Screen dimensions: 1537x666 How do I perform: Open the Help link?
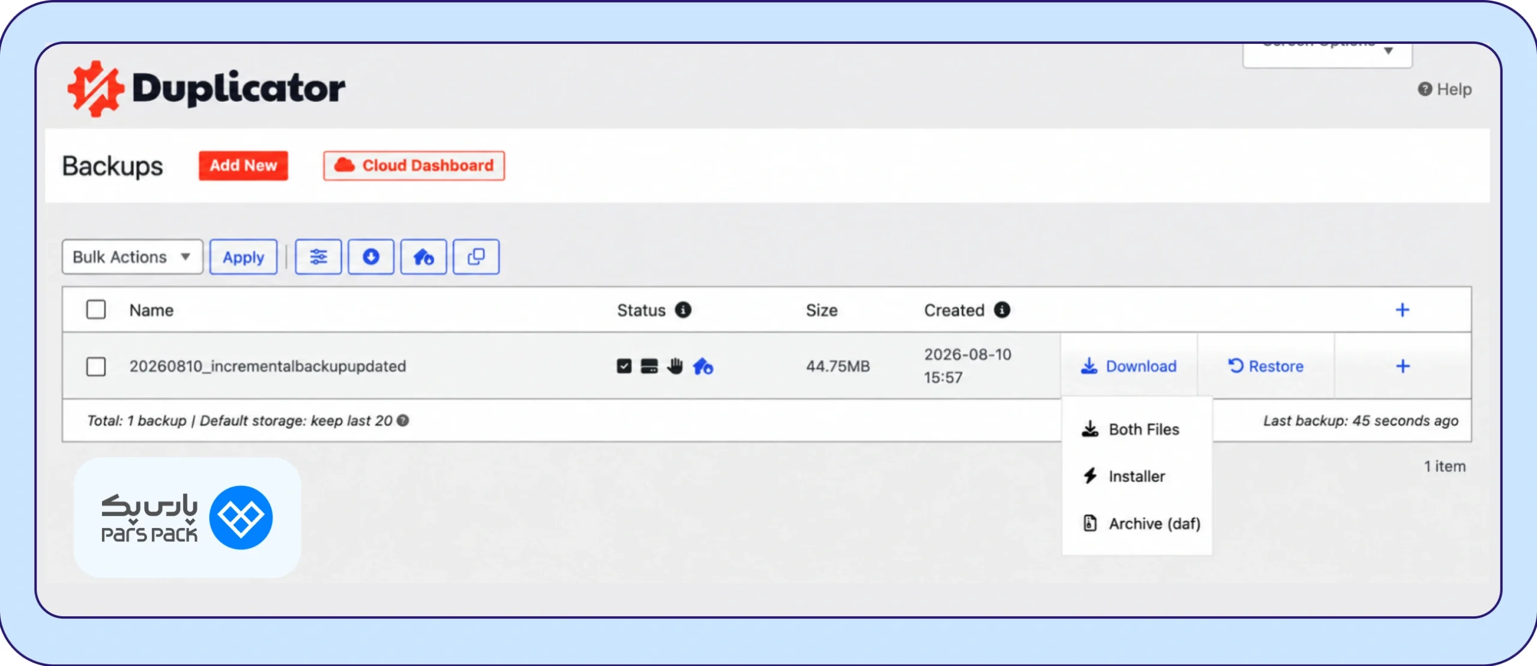point(1445,89)
